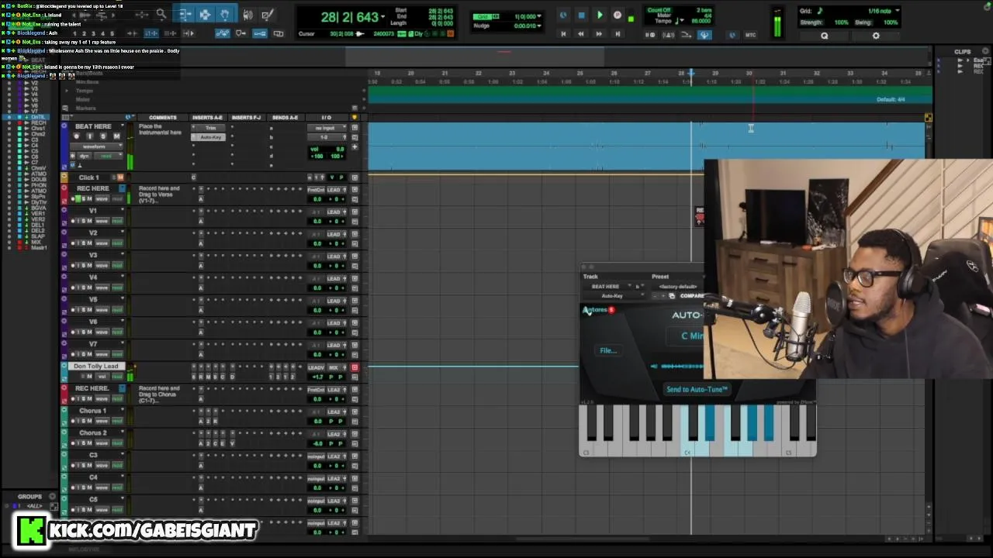Toggle the MTC button
This screenshot has height=558, width=993.
tap(750, 35)
